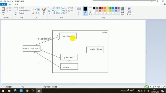Click the 'getters' box text on canvas
166x93 pixels.
69,57
